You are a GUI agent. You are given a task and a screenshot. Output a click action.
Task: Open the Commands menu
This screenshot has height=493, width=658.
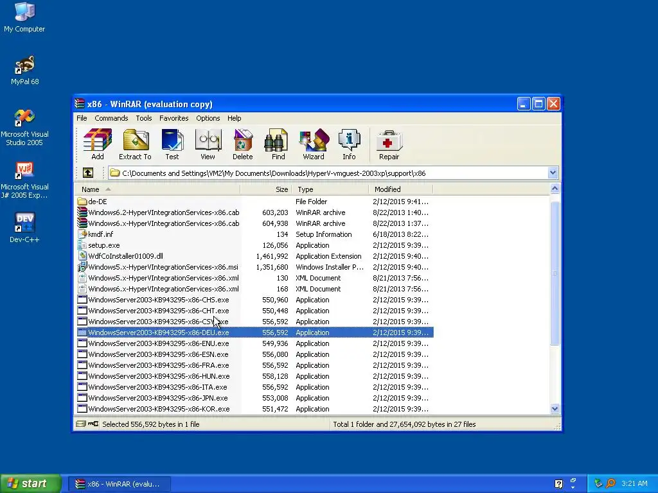pyautogui.click(x=111, y=118)
